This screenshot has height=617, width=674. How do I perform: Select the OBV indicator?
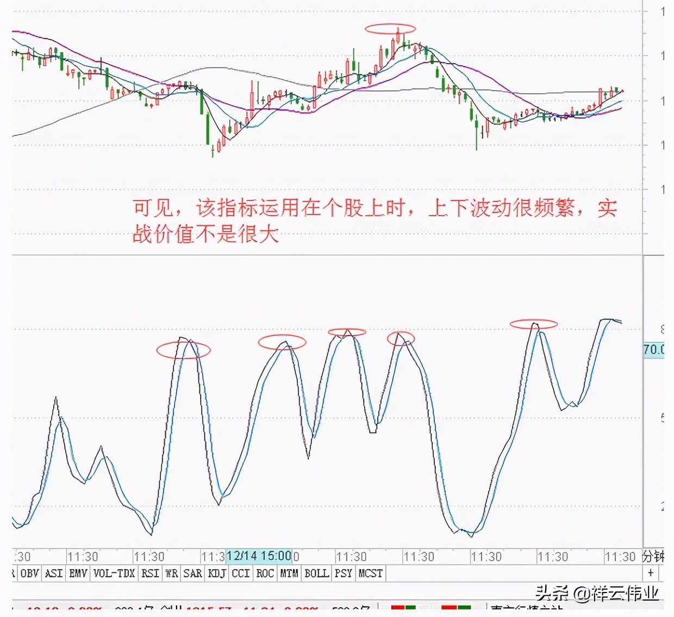[x=29, y=573]
